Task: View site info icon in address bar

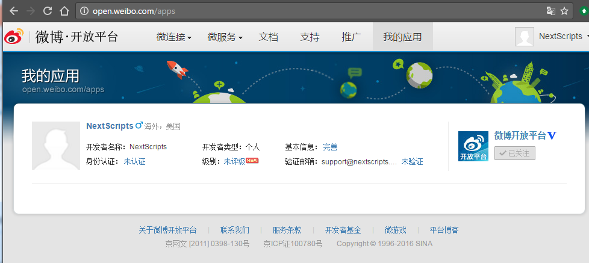Action: click(x=85, y=11)
